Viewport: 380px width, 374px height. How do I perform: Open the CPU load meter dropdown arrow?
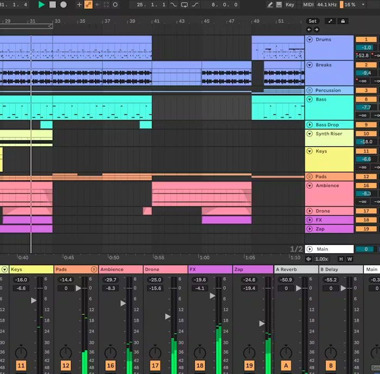point(363,4)
